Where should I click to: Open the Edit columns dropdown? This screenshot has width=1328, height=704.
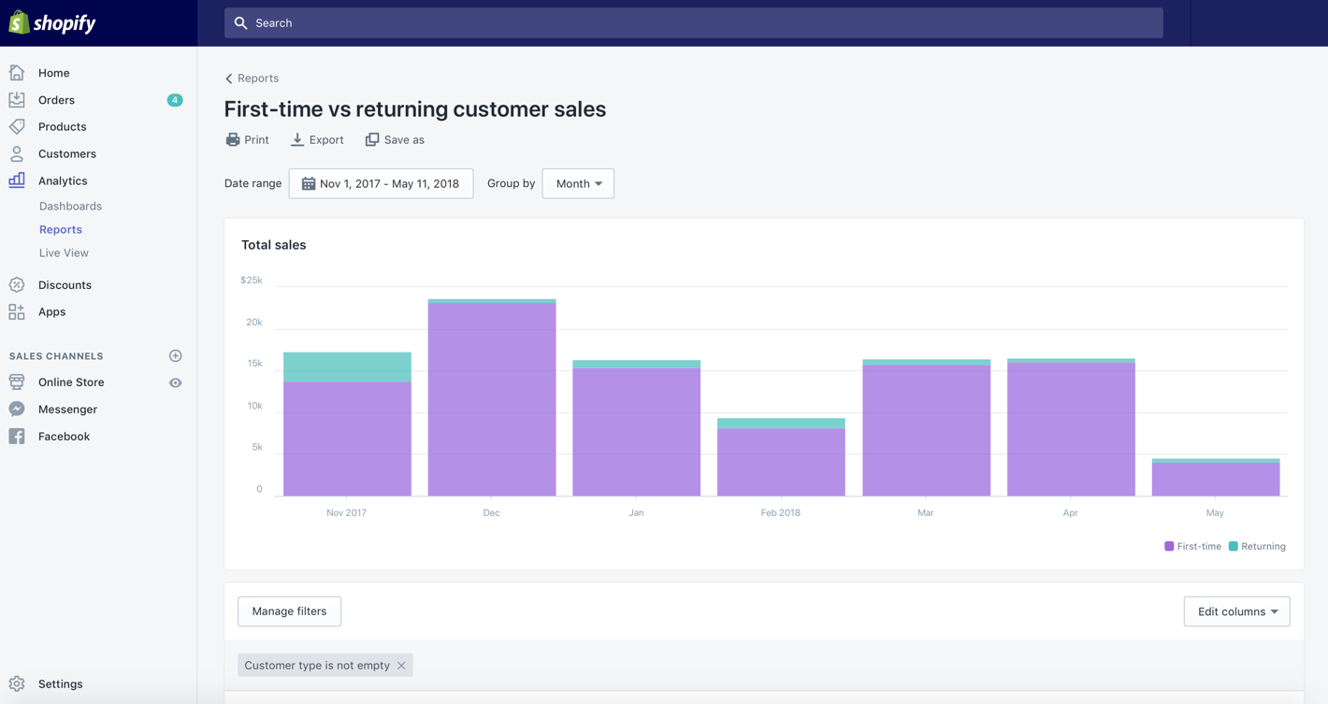coord(1236,611)
